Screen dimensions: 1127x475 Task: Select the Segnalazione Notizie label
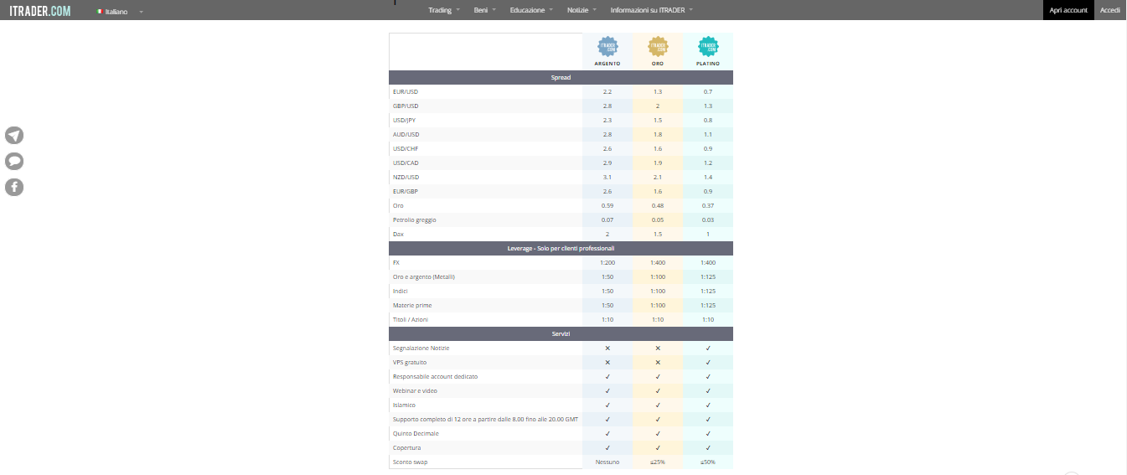pyautogui.click(x=421, y=348)
